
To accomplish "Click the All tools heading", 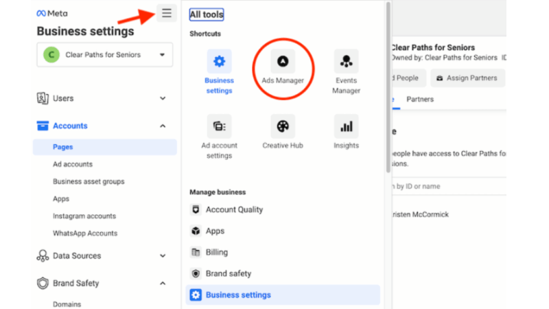I will coord(207,14).
